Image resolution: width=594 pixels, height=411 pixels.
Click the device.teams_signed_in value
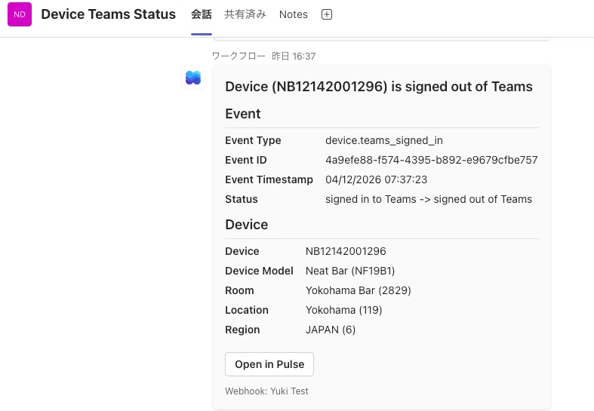pos(384,140)
